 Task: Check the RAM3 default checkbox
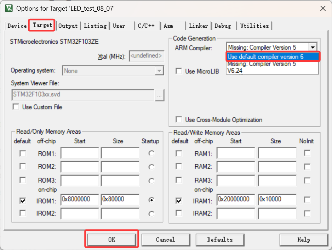coord(179,180)
